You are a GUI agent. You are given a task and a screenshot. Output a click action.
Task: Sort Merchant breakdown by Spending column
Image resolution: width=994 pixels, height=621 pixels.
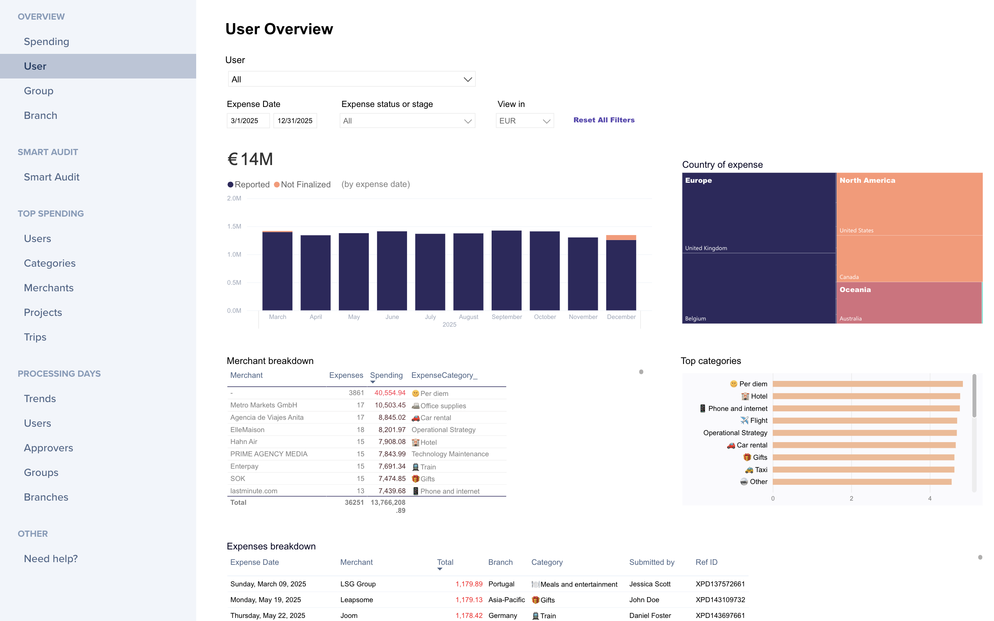click(386, 375)
